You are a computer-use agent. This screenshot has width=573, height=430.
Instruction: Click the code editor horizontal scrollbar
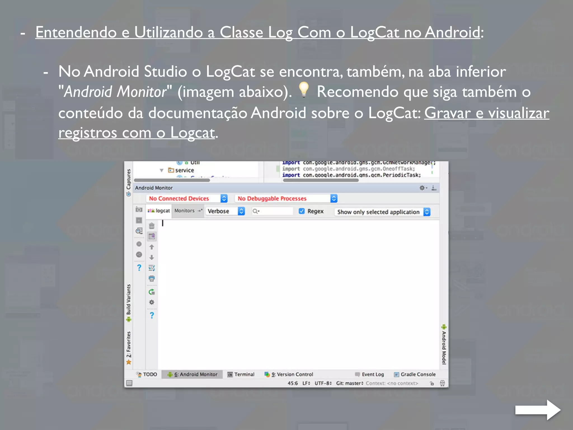(x=321, y=180)
